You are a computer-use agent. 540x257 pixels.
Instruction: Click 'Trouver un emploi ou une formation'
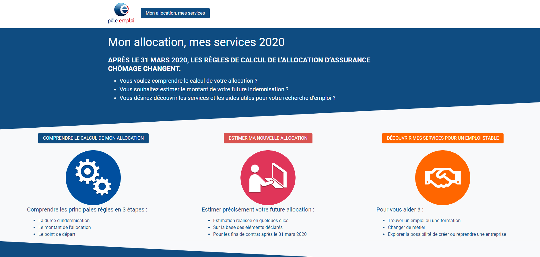424,220
